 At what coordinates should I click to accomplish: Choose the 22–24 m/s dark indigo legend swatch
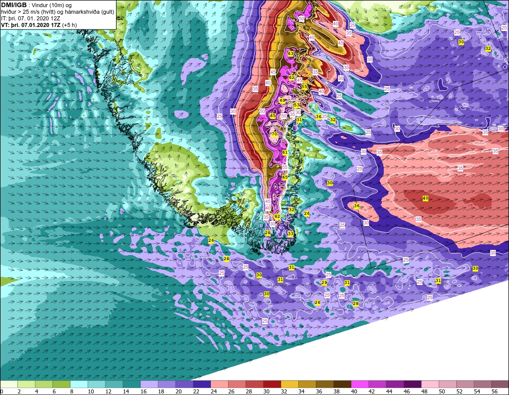pyautogui.click(x=202, y=384)
